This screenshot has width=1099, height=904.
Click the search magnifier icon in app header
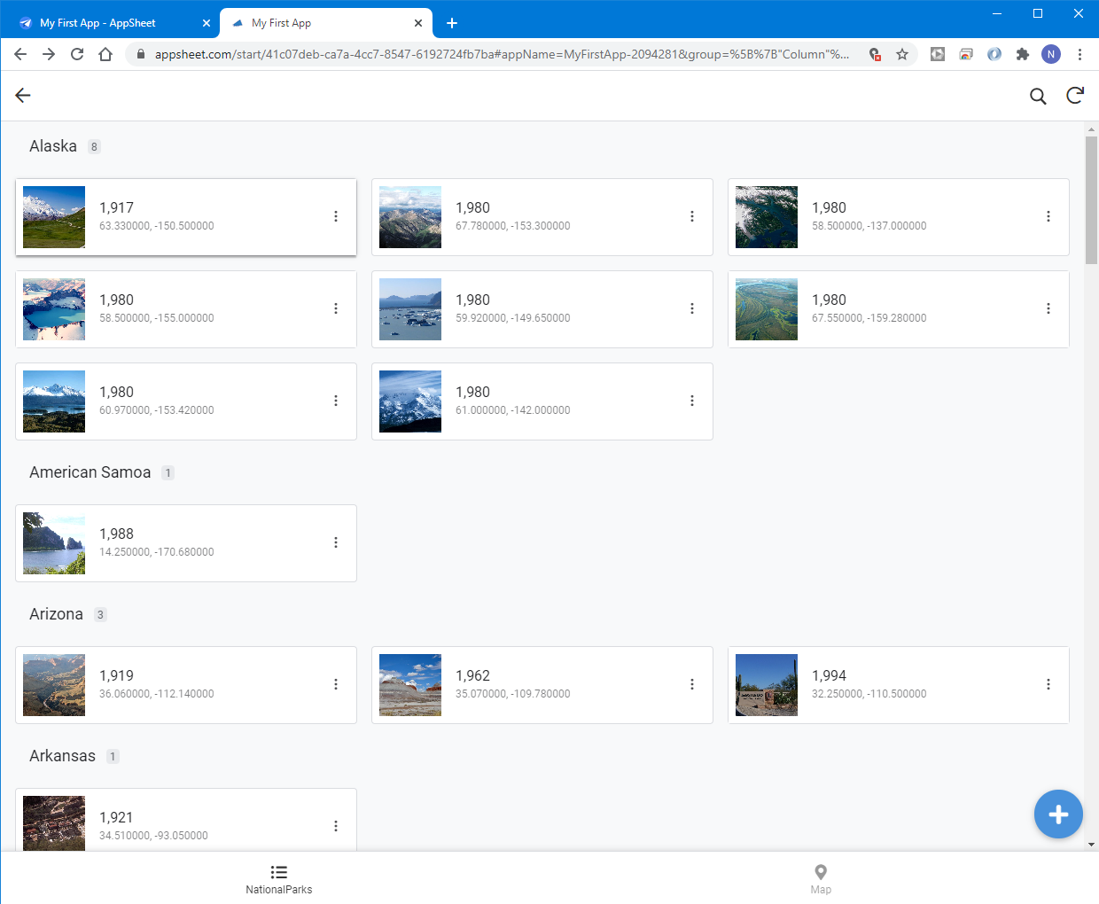coord(1038,96)
